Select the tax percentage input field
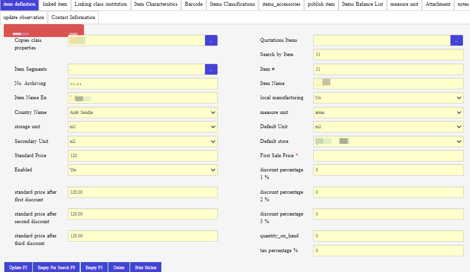 (388, 251)
